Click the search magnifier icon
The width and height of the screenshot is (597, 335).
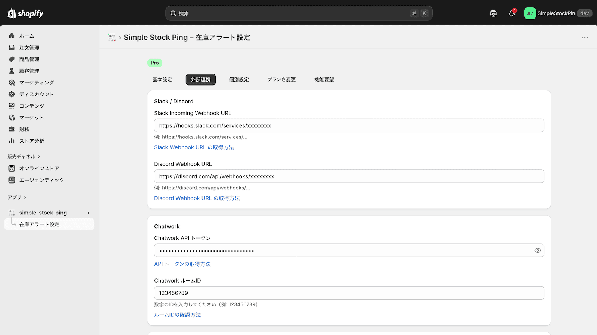coord(173,13)
